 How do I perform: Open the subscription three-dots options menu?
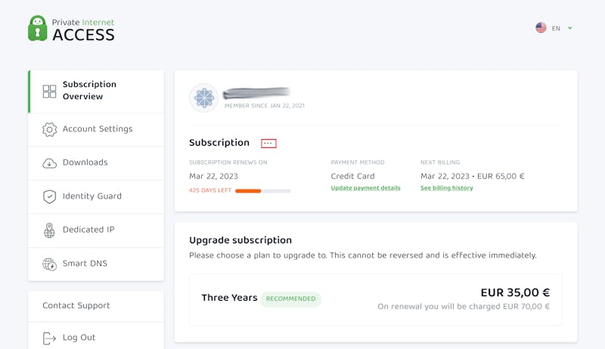coord(268,144)
